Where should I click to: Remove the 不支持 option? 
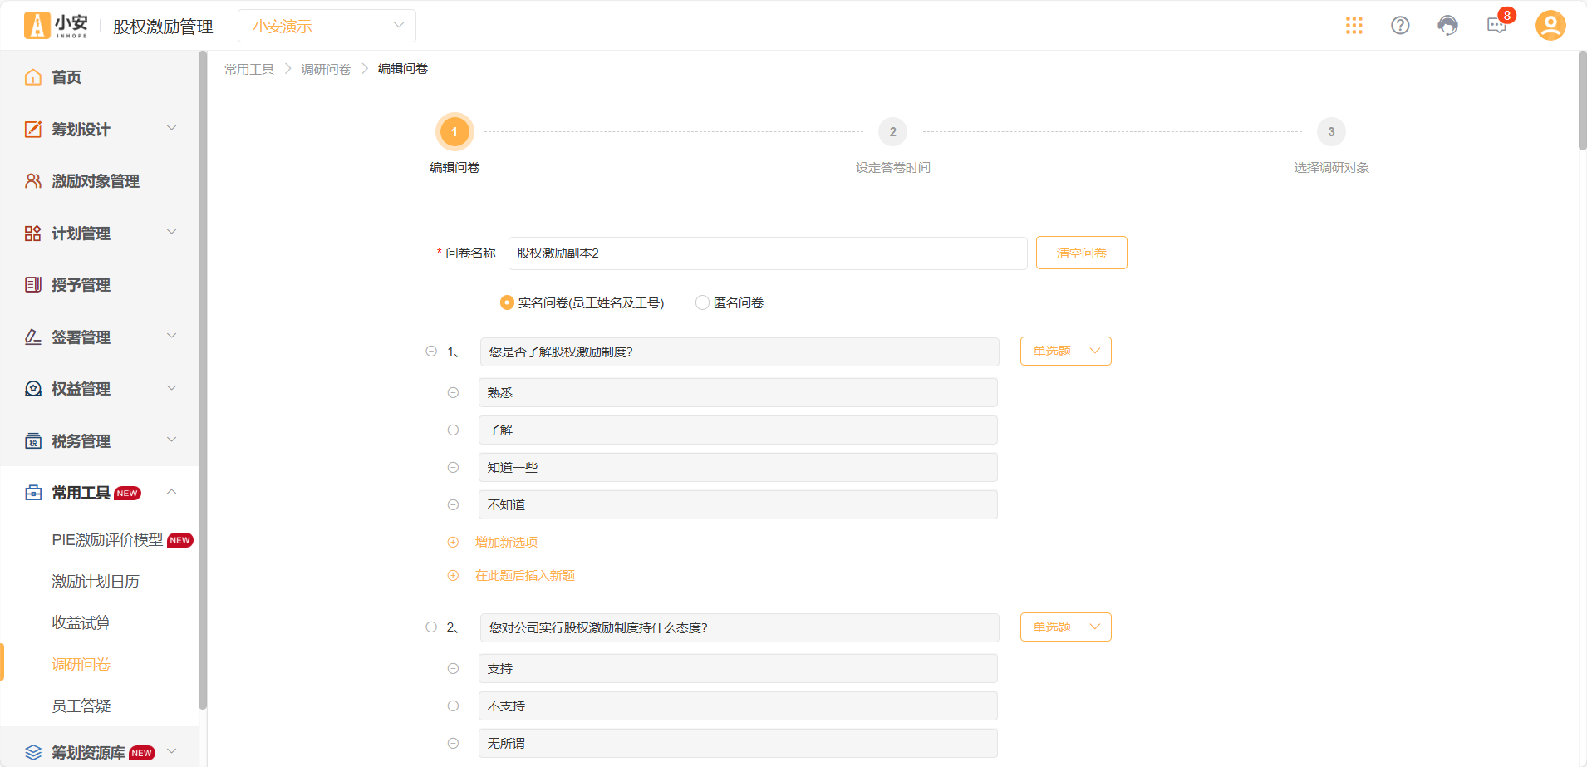pyautogui.click(x=453, y=706)
